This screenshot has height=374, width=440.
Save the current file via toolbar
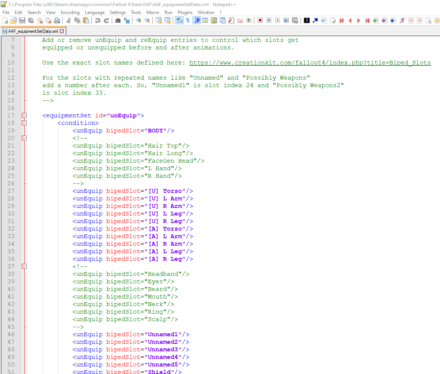[x=22, y=20]
